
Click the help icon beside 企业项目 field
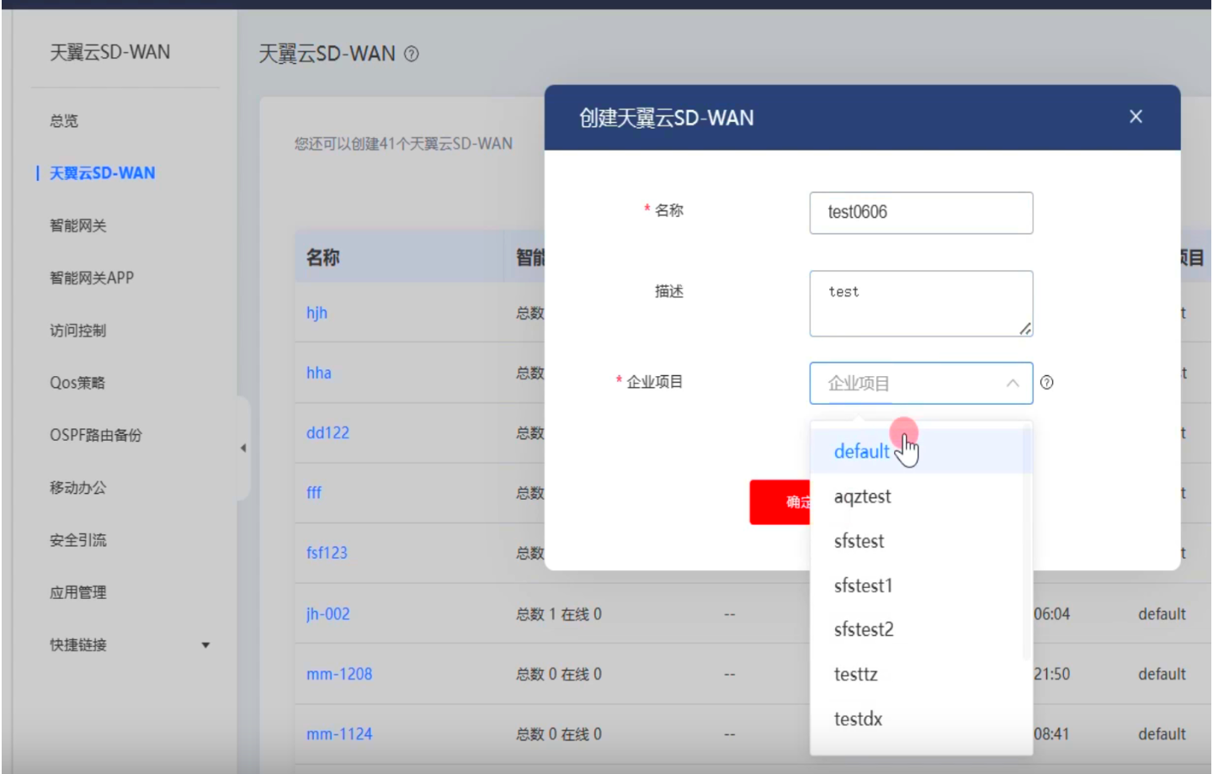pyautogui.click(x=1047, y=383)
